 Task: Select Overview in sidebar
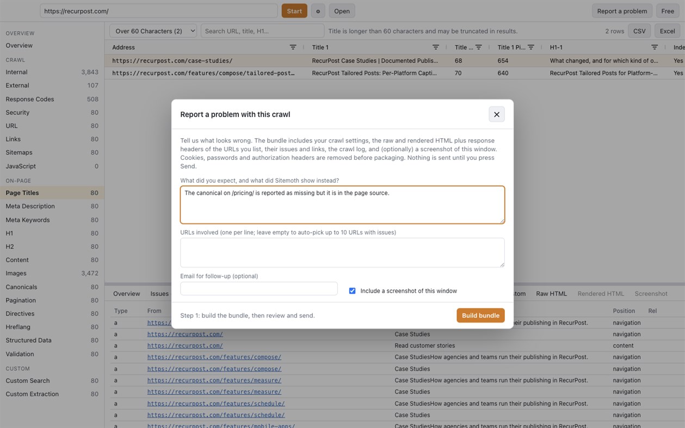coord(52,46)
